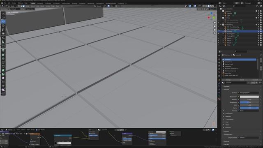Adjust the Roughness slider
The image size is (263, 148).
click(249, 102)
